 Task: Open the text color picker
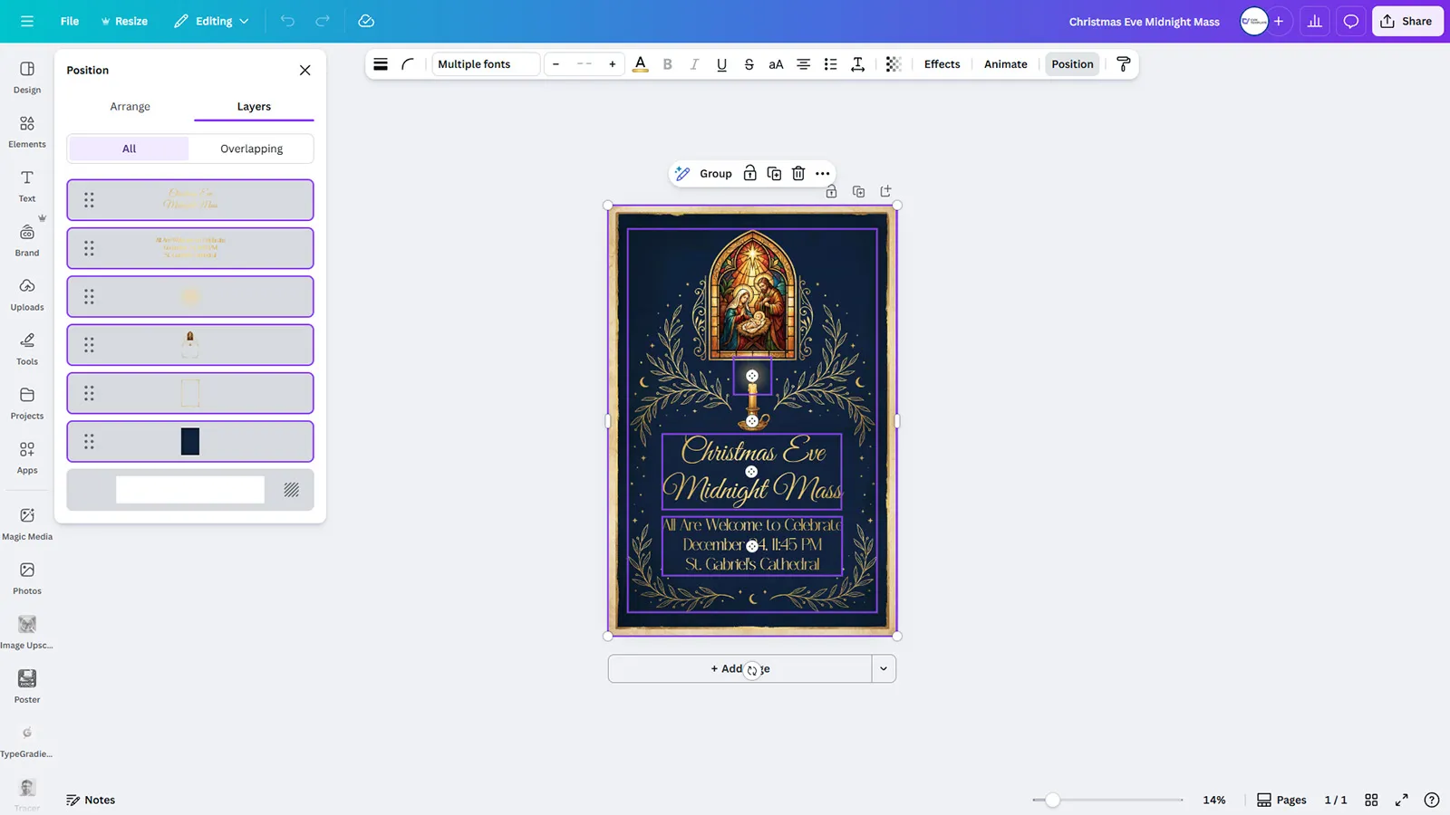pos(641,64)
